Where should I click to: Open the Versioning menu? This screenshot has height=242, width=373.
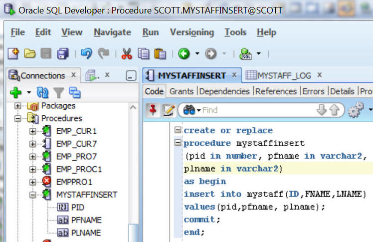[x=191, y=32]
